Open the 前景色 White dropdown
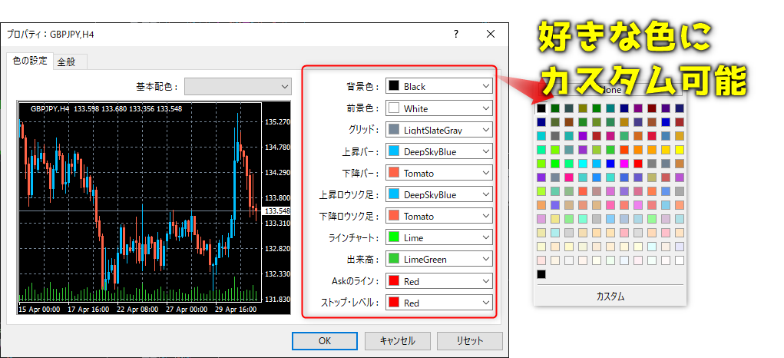Screen dimensions: 784x358 click(439, 108)
